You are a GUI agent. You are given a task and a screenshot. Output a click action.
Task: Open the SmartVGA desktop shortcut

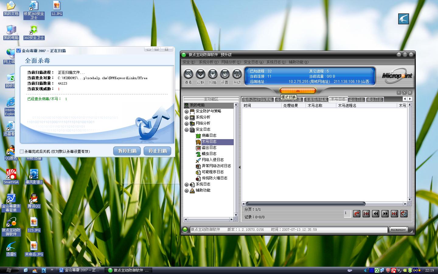coord(11,177)
